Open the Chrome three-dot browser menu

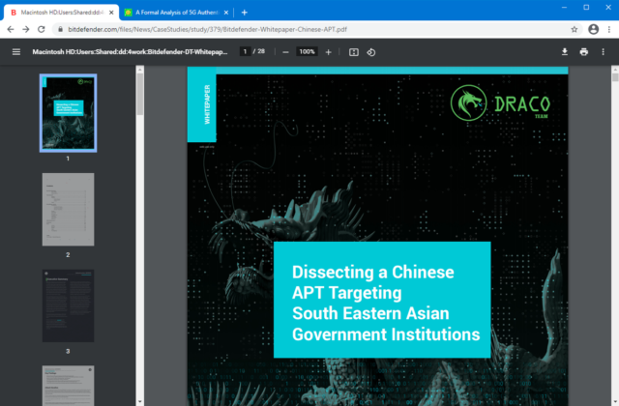click(609, 29)
